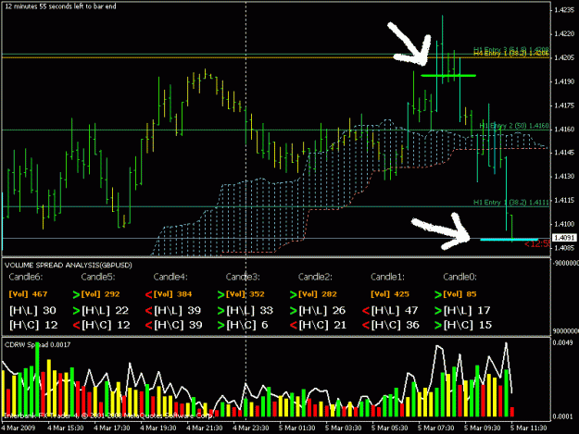
Task: Pick the '[H\C] 15' reading under Candle0
Action: (x=468, y=325)
